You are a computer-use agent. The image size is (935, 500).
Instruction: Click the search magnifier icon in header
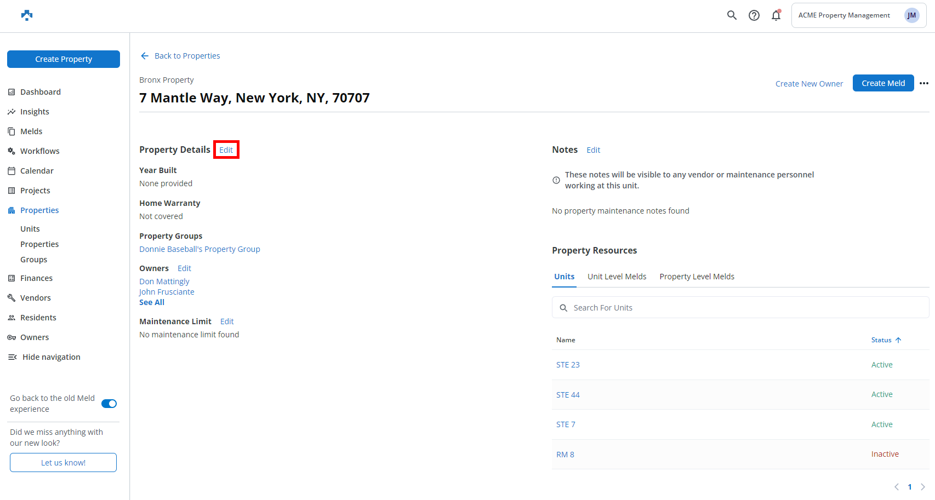(x=732, y=15)
